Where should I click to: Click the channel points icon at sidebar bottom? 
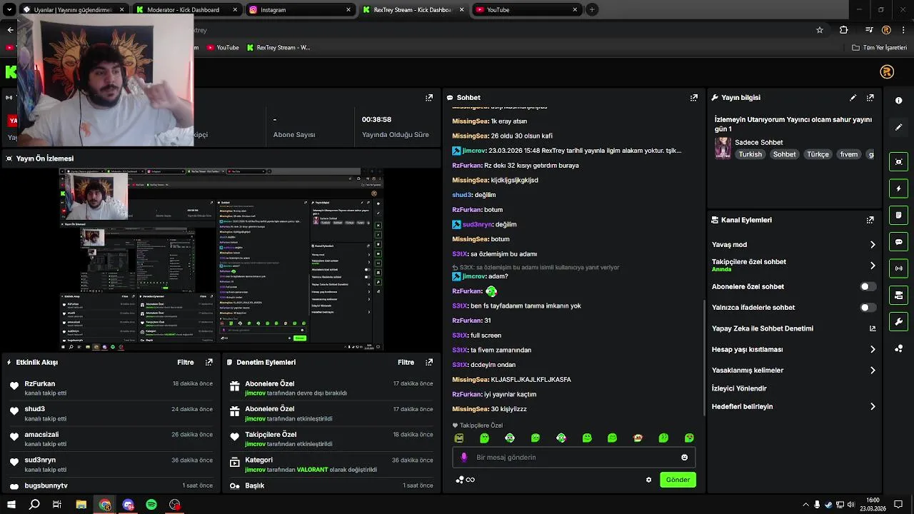(x=898, y=348)
